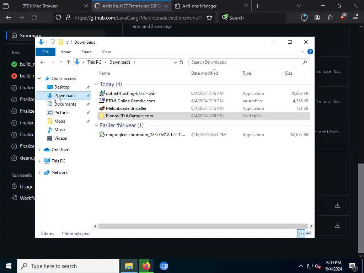Image resolution: width=364 pixels, height=273 pixels.
Task: Open a new Firefox tab
Action: [257, 6]
